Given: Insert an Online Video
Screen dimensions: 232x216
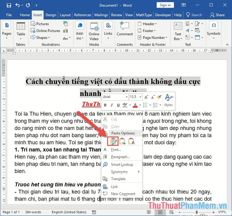Looking at the screenshot, I should click(94, 32).
